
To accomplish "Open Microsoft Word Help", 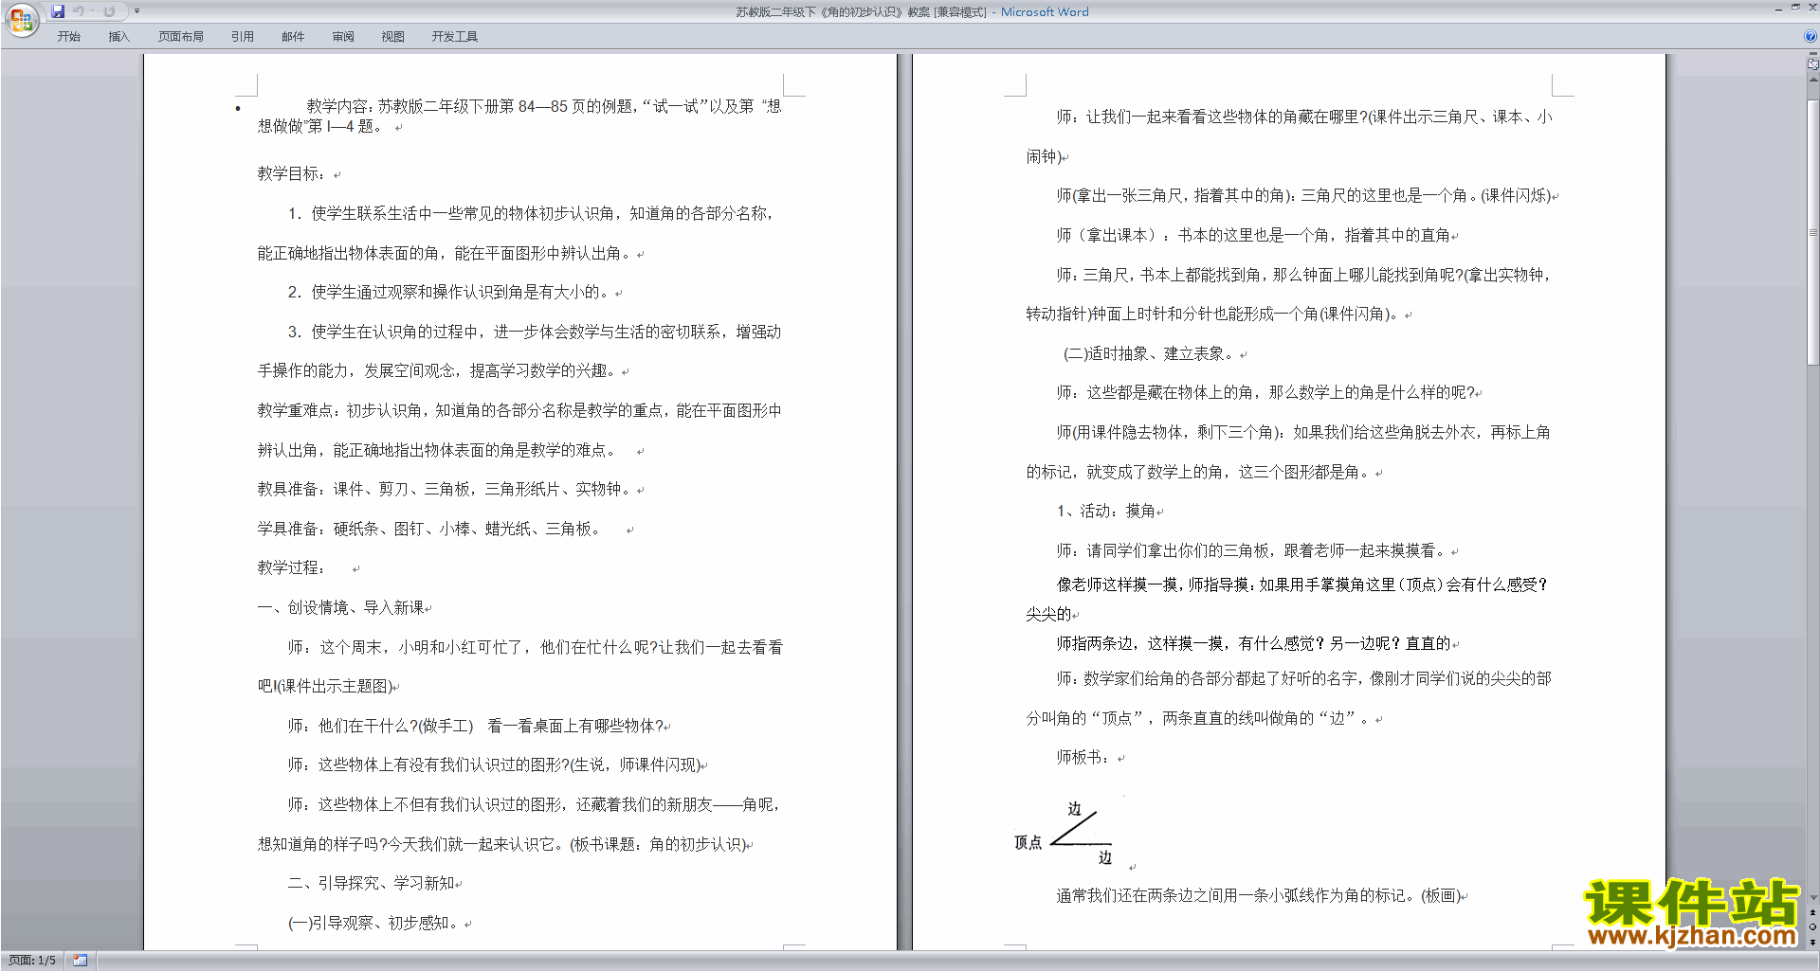I will [1810, 37].
